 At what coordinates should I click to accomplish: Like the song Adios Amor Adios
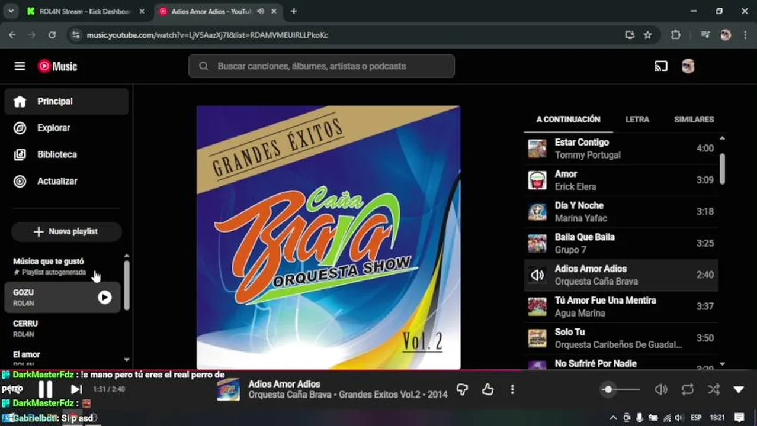(488, 389)
